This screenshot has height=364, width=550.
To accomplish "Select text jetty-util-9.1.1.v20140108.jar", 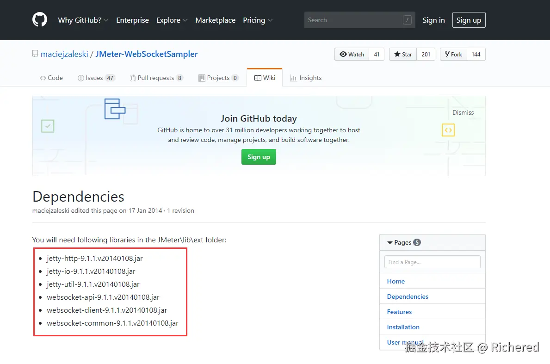I will pos(93,284).
